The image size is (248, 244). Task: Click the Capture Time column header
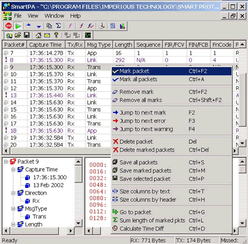pos(46,45)
